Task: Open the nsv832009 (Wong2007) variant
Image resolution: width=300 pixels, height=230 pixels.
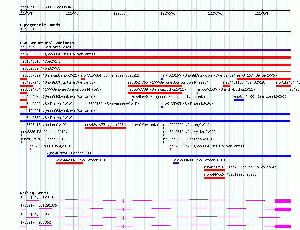Action: click(x=40, y=68)
